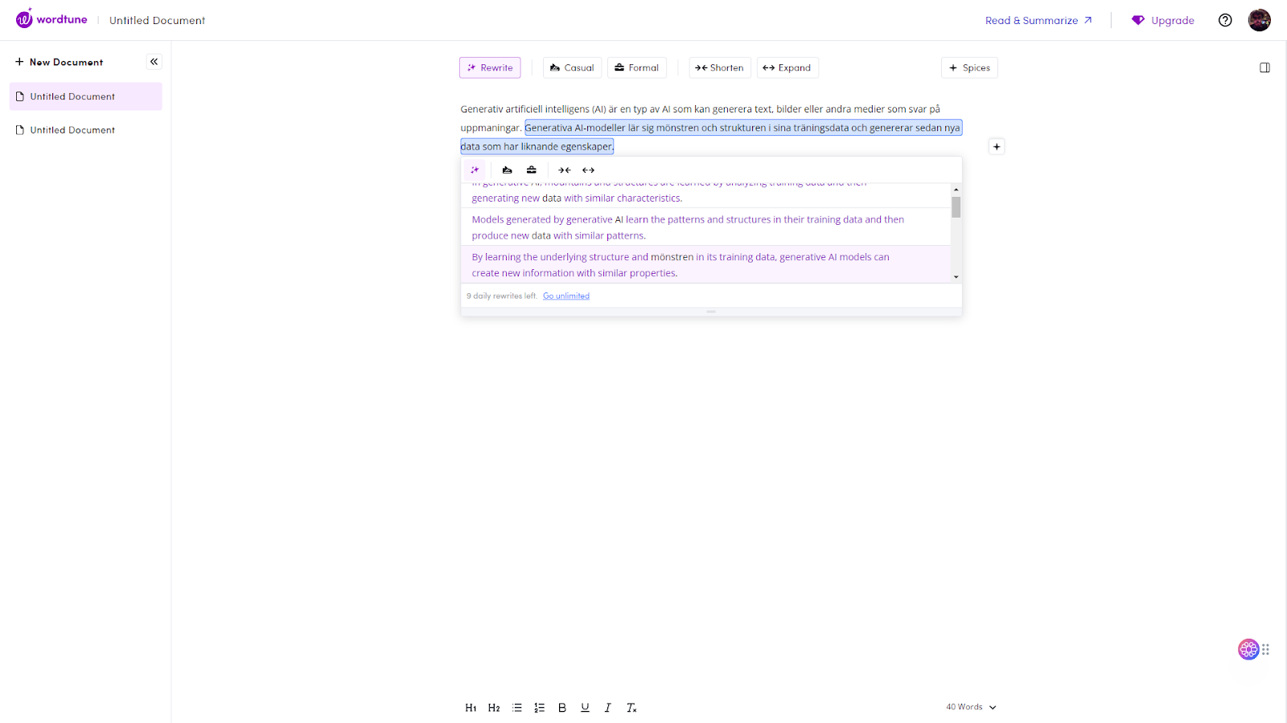
Task: Clear text formatting
Action: [631, 708]
